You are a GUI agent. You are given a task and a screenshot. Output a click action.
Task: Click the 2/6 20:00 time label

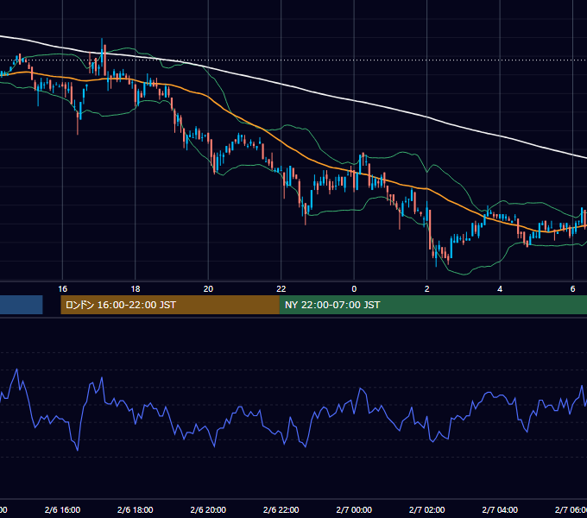(x=208, y=509)
